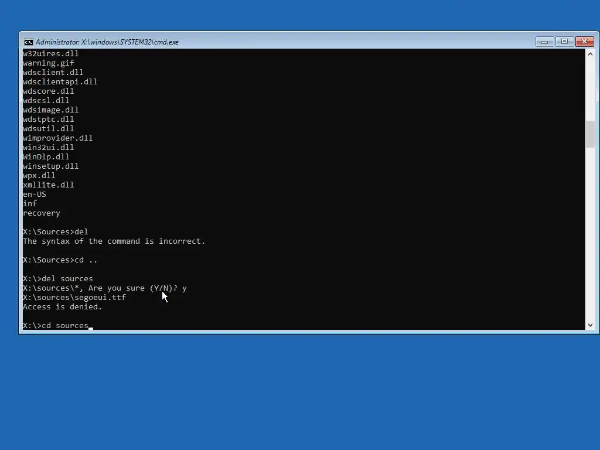Click the line 'X:\Sources>cd ..'
This screenshot has width=600, height=450.
point(60,260)
